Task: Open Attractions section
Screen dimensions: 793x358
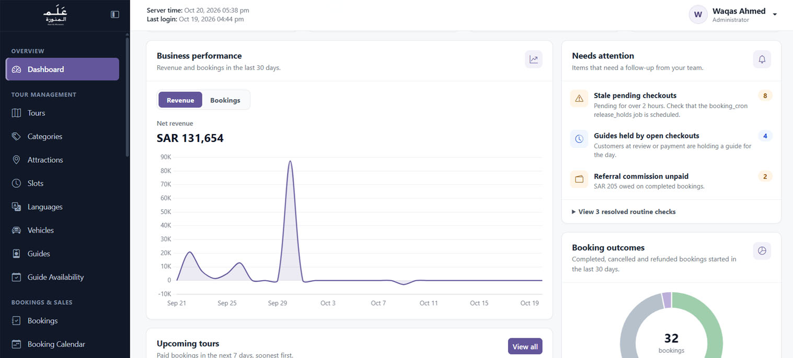Action: pos(62,160)
